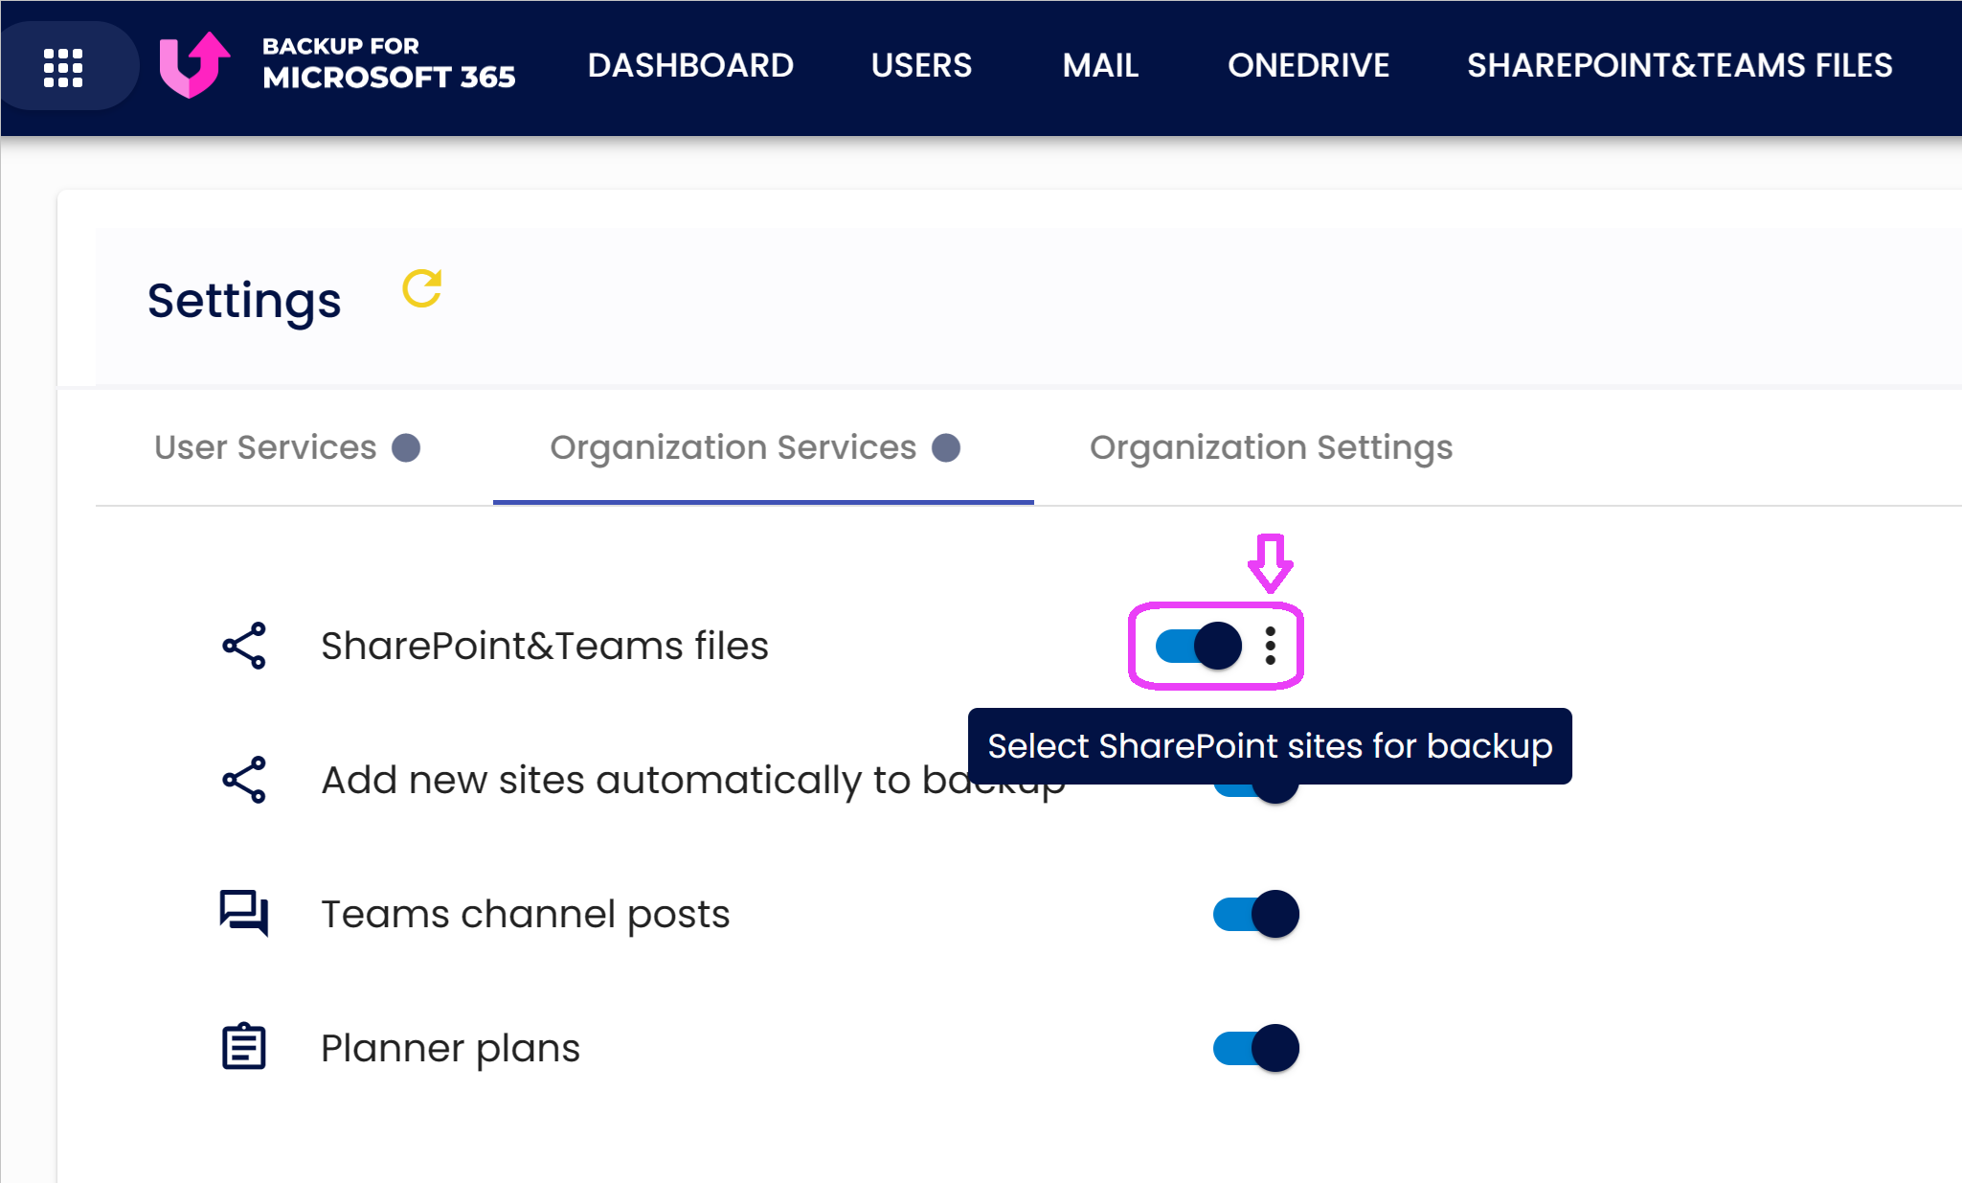This screenshot has height=1183, width=1962.
Task: Click the share icon beside Add new sites automatically
Action: pyautogui.click(x=244, y=780)
